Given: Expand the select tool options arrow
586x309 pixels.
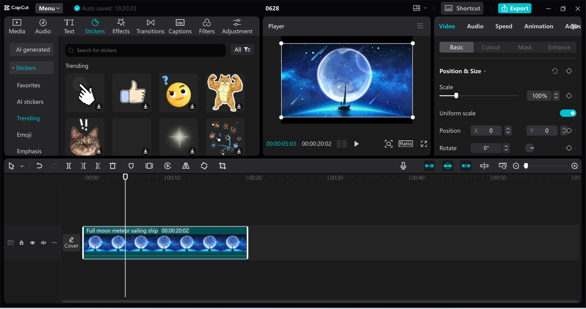Looking at the screenshot, I should 22,166.
